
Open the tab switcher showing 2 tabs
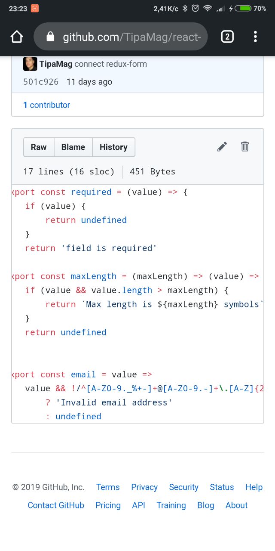227,37
